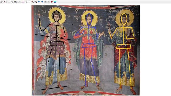Click the blue image icon in toolbar
171x96 pixels.
tap(55, 2)
